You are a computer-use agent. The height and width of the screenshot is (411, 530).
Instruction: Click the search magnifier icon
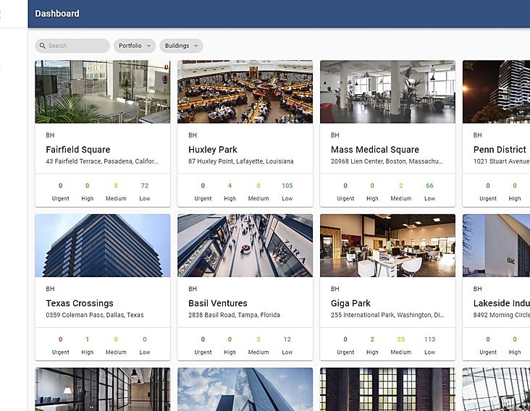pos(42,46)
